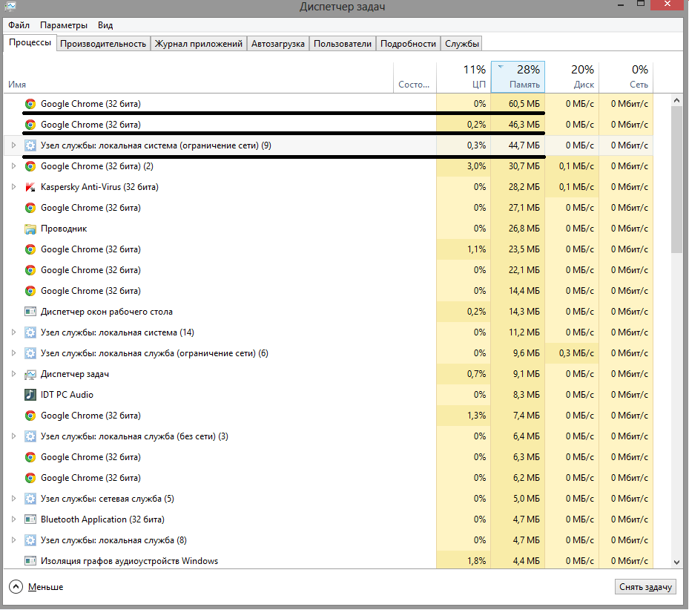Switch to the Производительность tab
The image size is (689, 610).
103,44
